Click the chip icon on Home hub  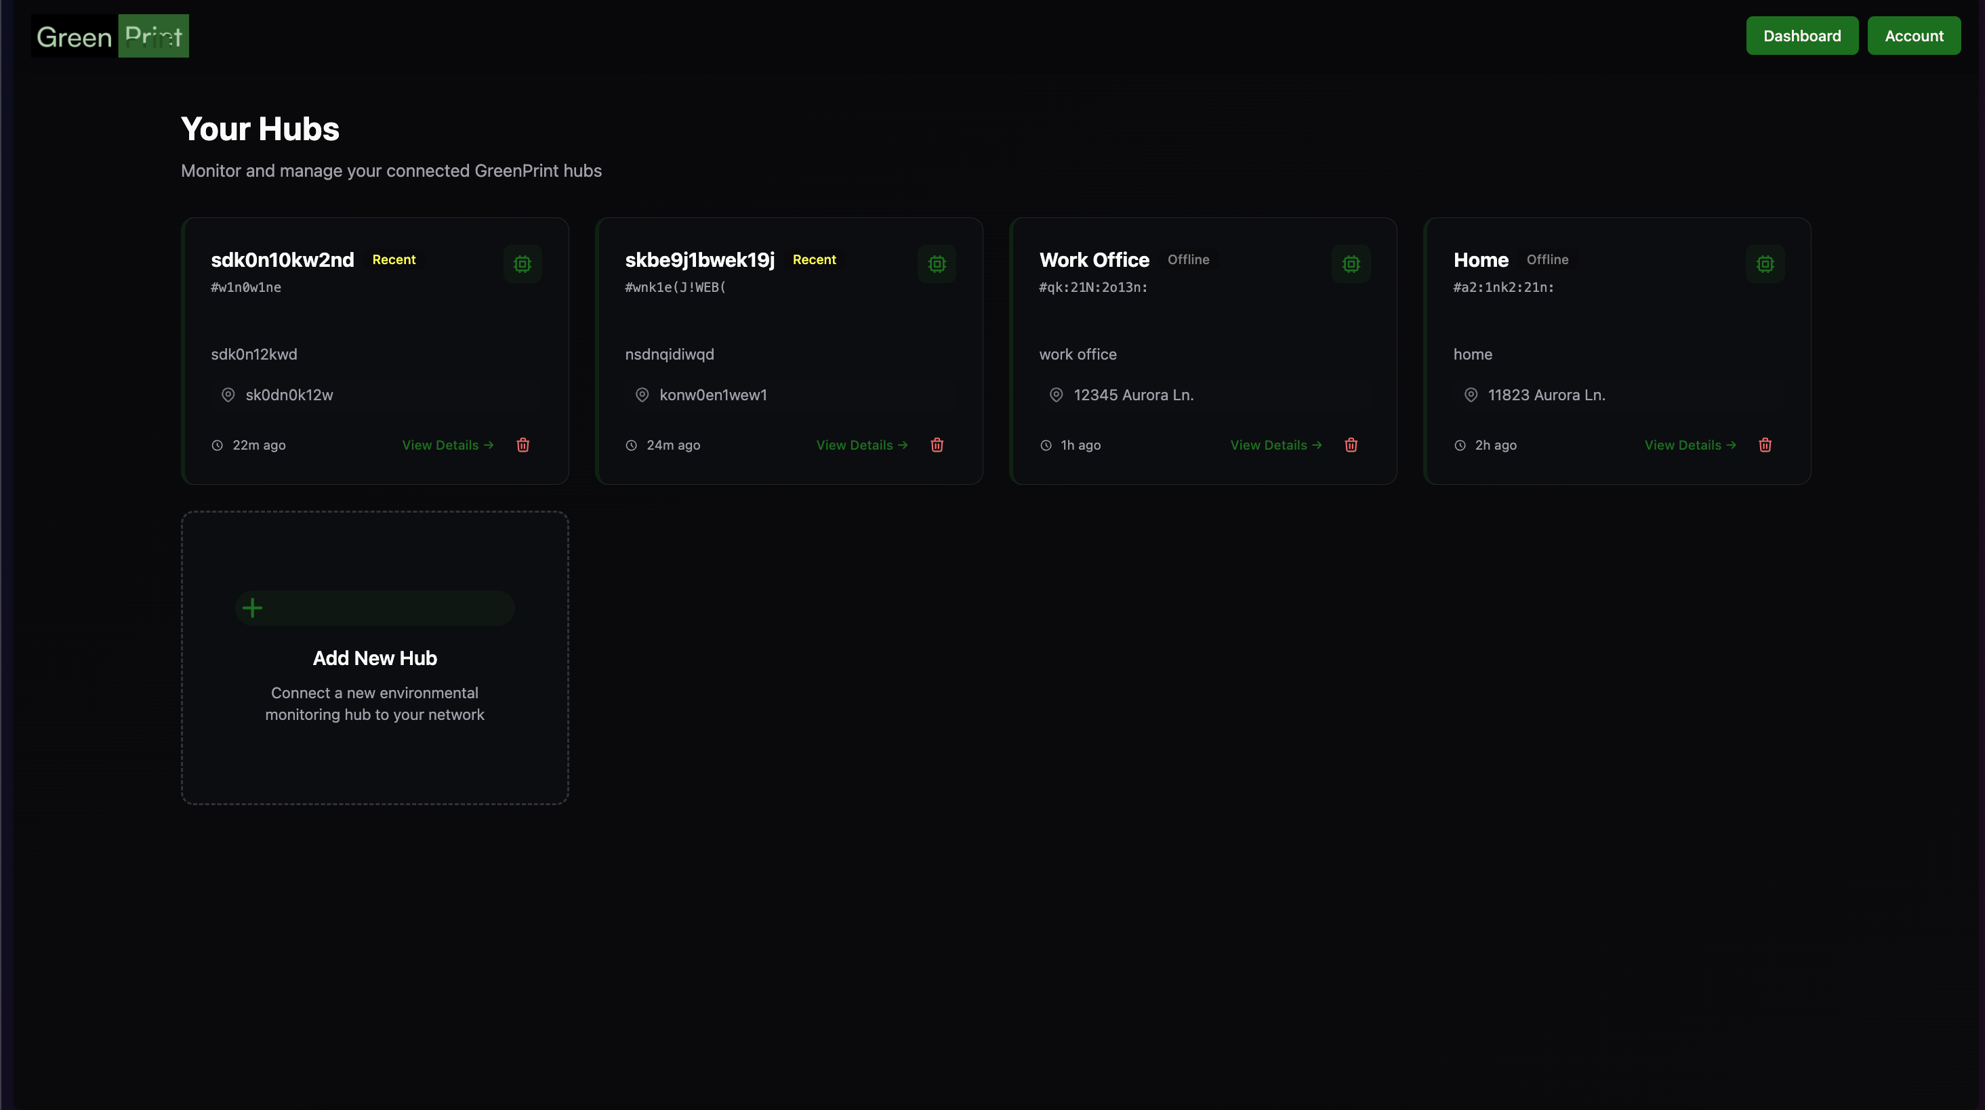point(1765,264)
